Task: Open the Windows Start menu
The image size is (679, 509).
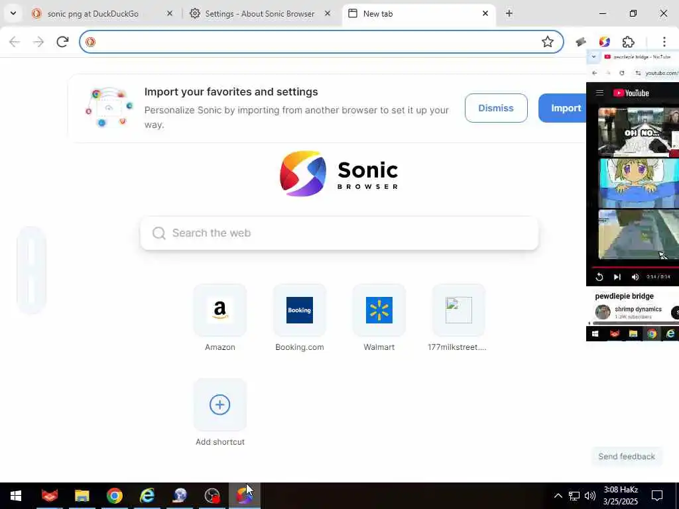Action: click(x=16, y=496)
